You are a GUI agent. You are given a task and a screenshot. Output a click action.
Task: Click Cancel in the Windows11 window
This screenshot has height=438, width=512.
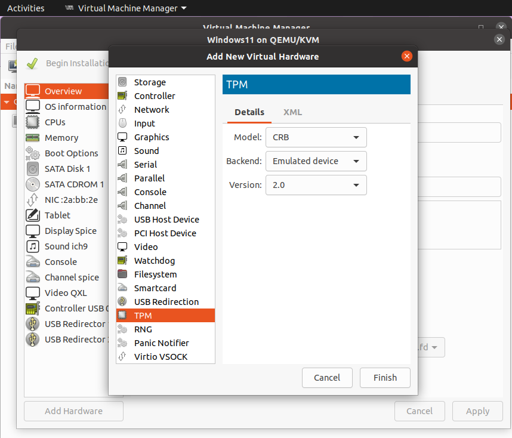pos(420,411)
